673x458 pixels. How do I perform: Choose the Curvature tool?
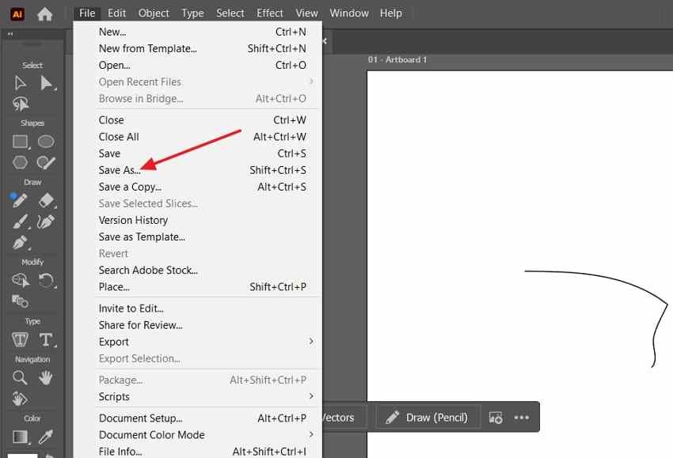(46, 221)
